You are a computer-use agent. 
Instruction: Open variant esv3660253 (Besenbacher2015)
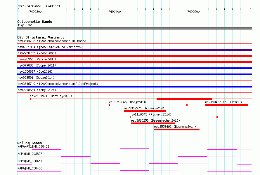point(155,120)
